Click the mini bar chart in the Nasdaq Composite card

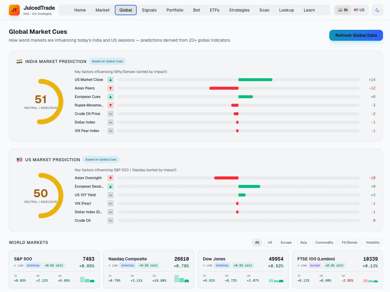(x=182, y=279)
